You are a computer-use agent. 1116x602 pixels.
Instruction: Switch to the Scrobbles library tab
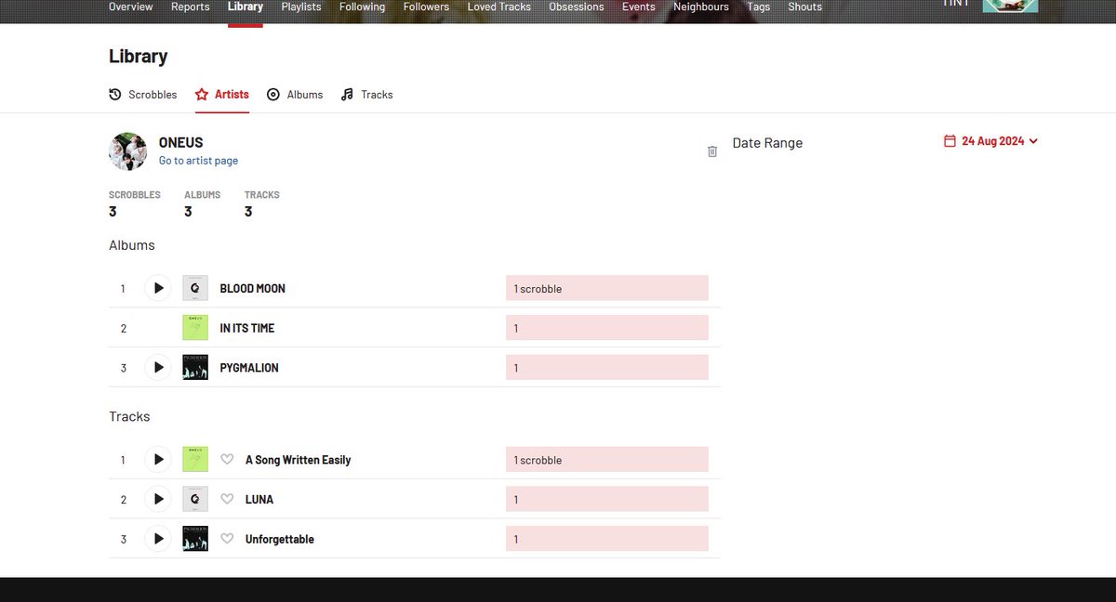click(143, 95)
